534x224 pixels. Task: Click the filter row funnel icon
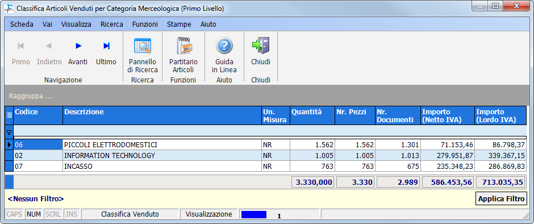[x=9, y=132]
